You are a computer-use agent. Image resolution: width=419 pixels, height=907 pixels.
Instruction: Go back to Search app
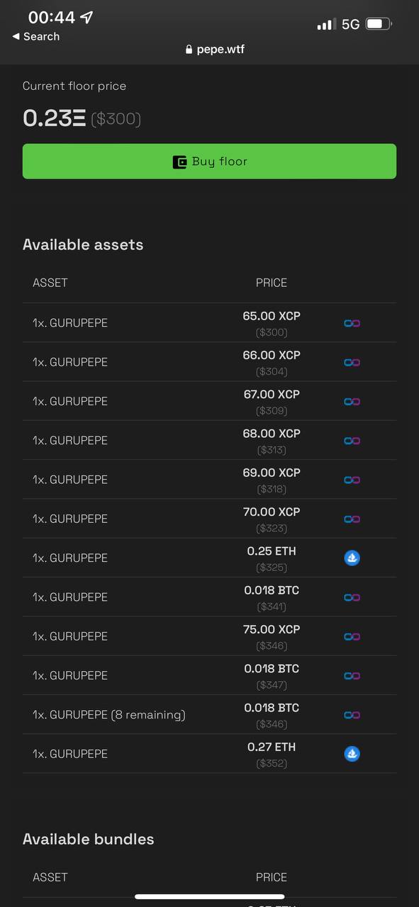tap(36, 36)
